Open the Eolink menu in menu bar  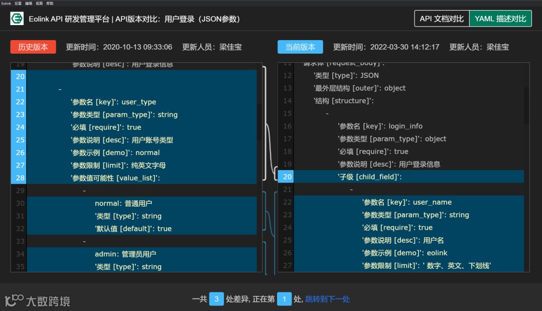6,3
